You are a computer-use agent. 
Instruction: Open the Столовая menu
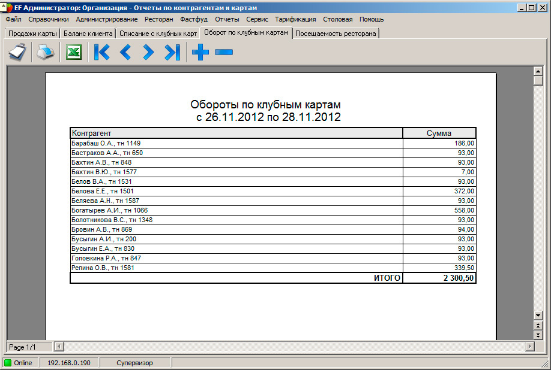338,19
